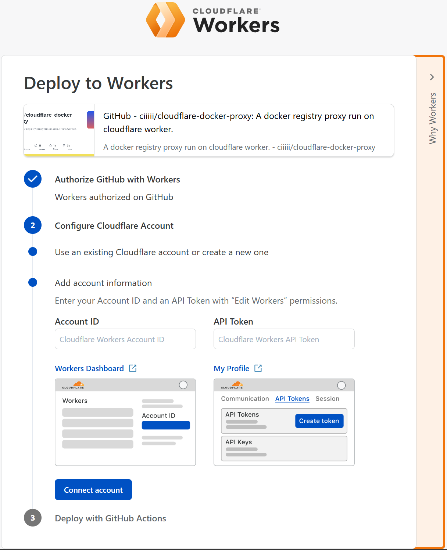Viewport: 447px width, 550px height.
Task: Click the completed Authorize GitHub checkmark icon
Action: (x=33, y=179)
